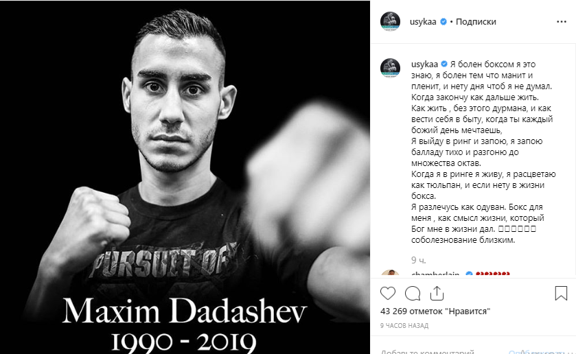The height and width of the screenshot is (354, 576).
Task: Open the 9 ЧАСОВ НАЗАД timestamp link
Action: [404, 326]
